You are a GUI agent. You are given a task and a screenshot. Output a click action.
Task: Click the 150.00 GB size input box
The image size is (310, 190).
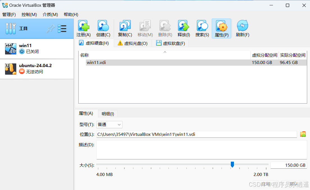tap(289, 165)
